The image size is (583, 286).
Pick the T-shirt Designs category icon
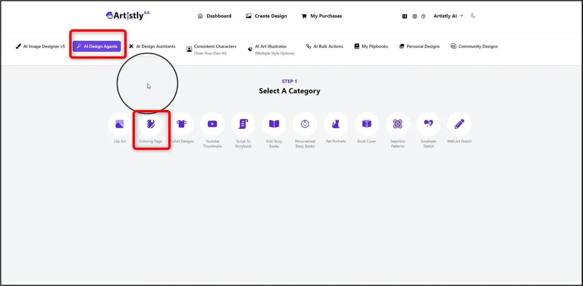coord(182,124)
